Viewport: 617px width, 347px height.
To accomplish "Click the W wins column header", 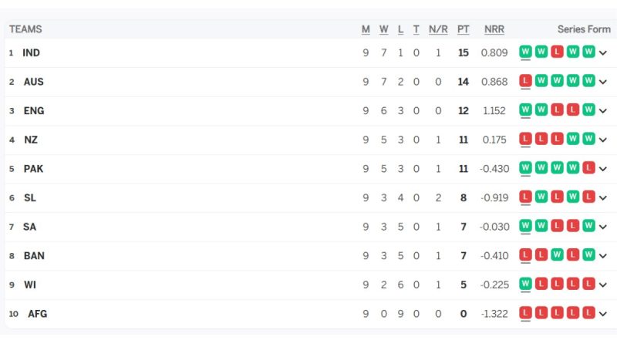I will 383,29.
